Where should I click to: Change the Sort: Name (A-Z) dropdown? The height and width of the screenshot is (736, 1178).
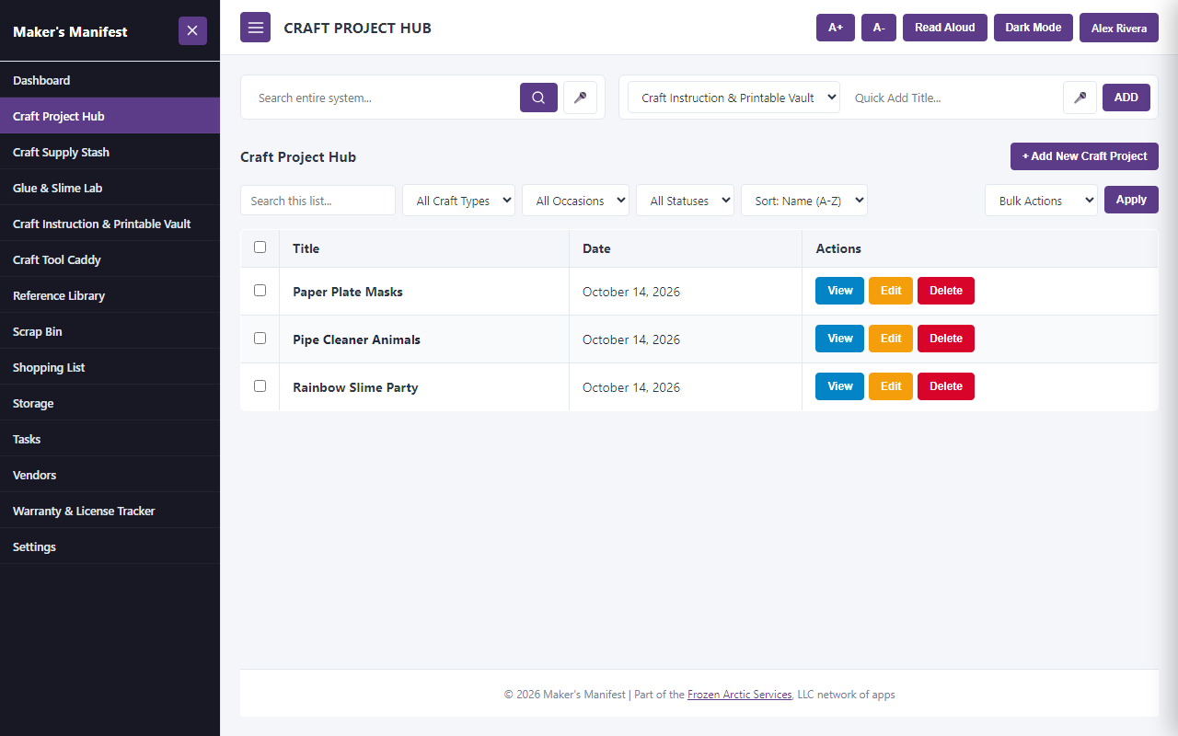pos(804,201)
